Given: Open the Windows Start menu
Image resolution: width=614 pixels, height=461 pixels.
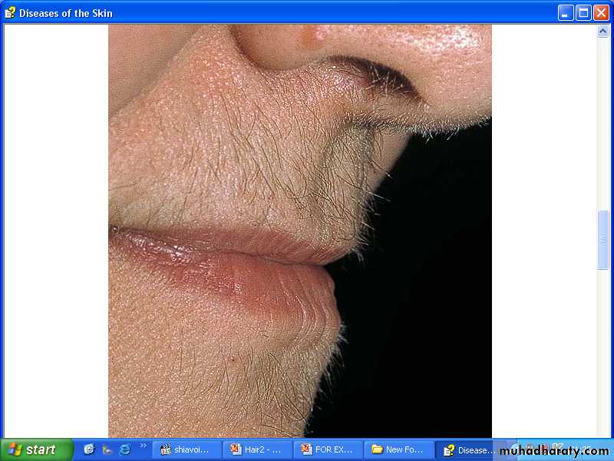Looking at the screenshot, I should 37,449.
